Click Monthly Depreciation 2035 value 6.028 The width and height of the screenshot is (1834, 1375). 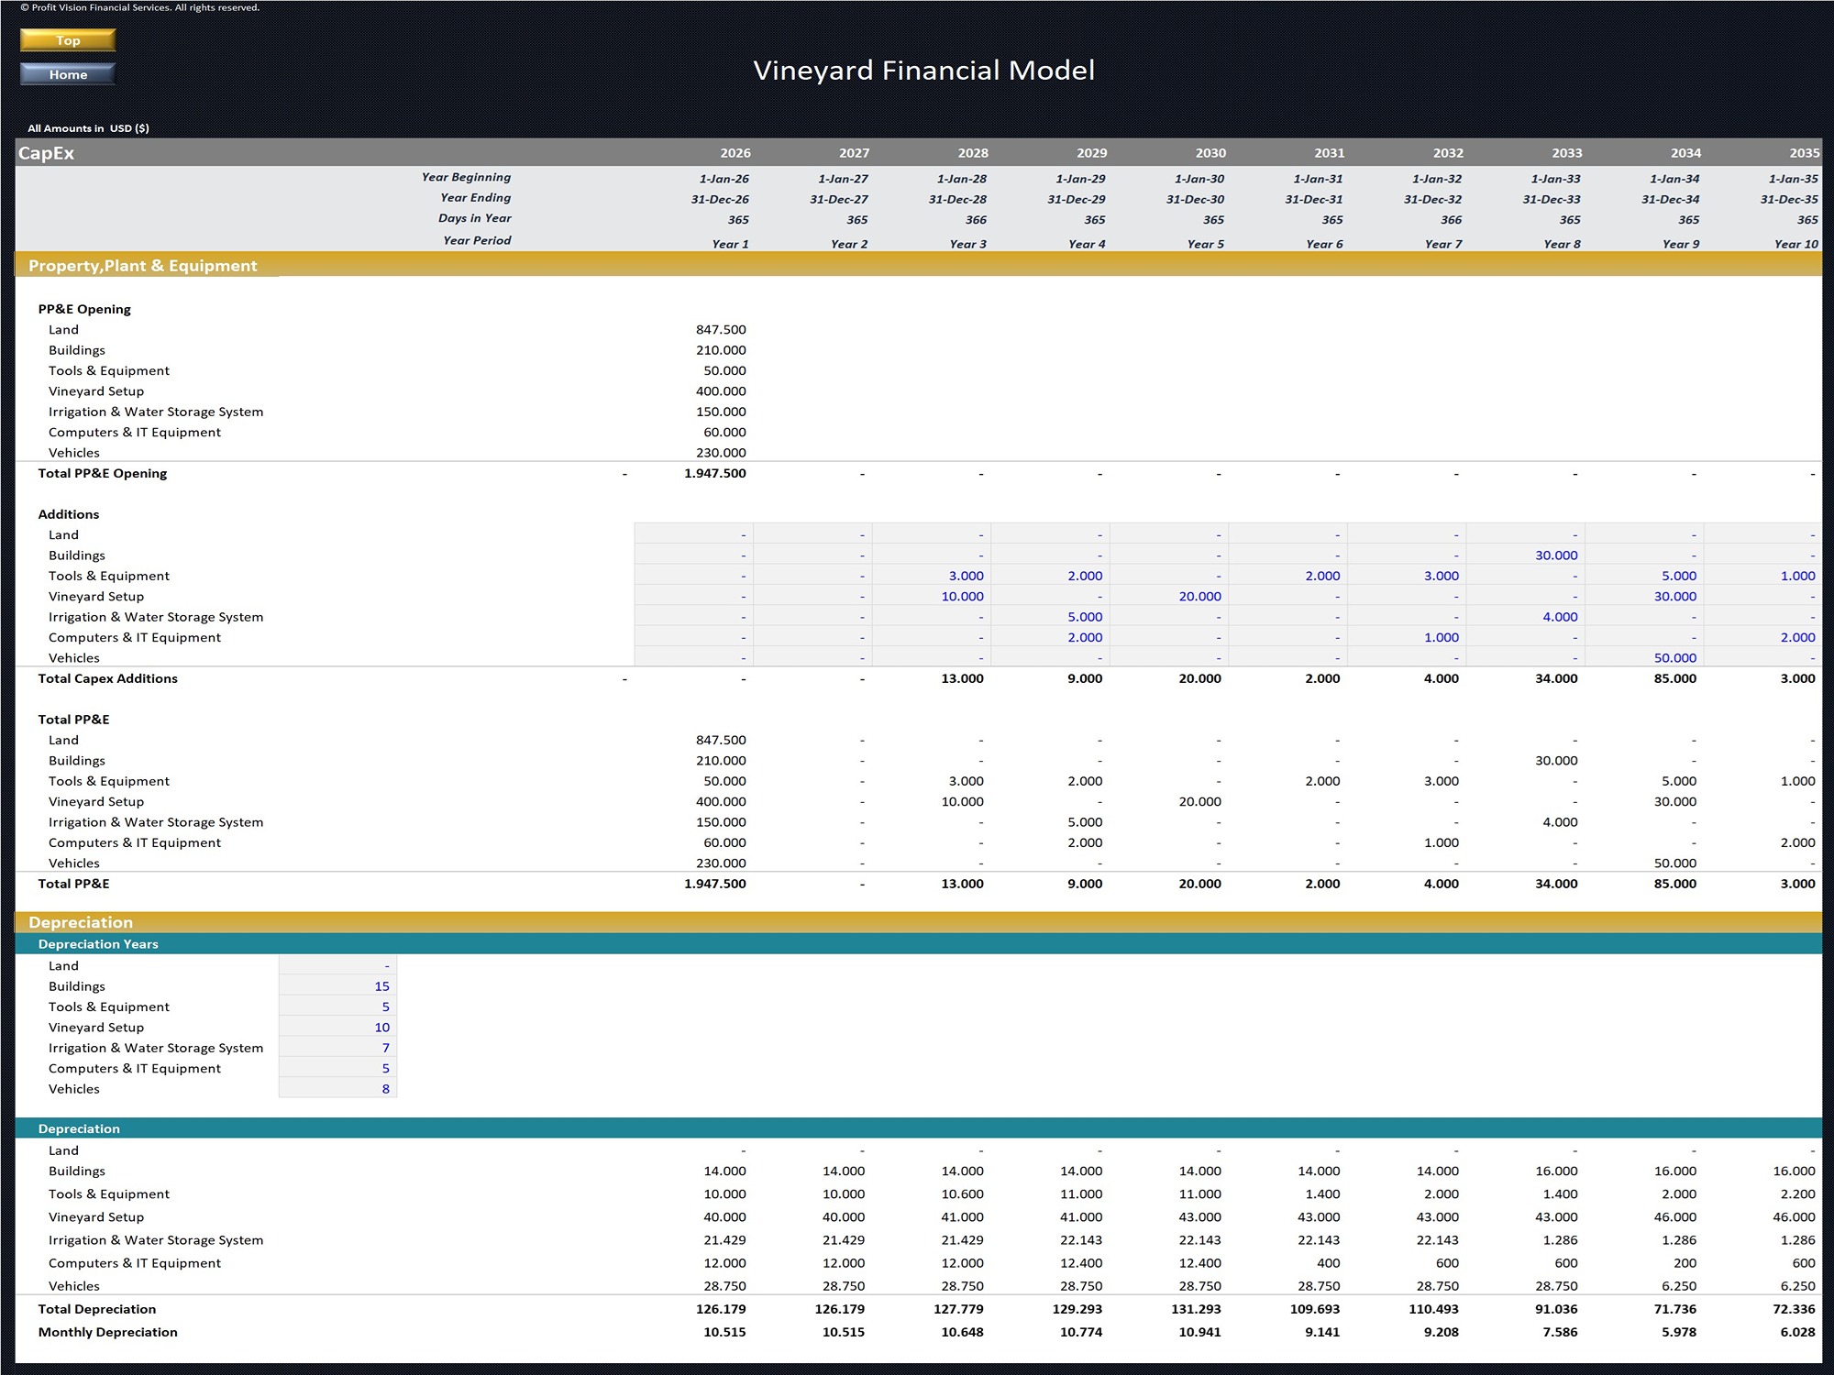point(1796,1332)
